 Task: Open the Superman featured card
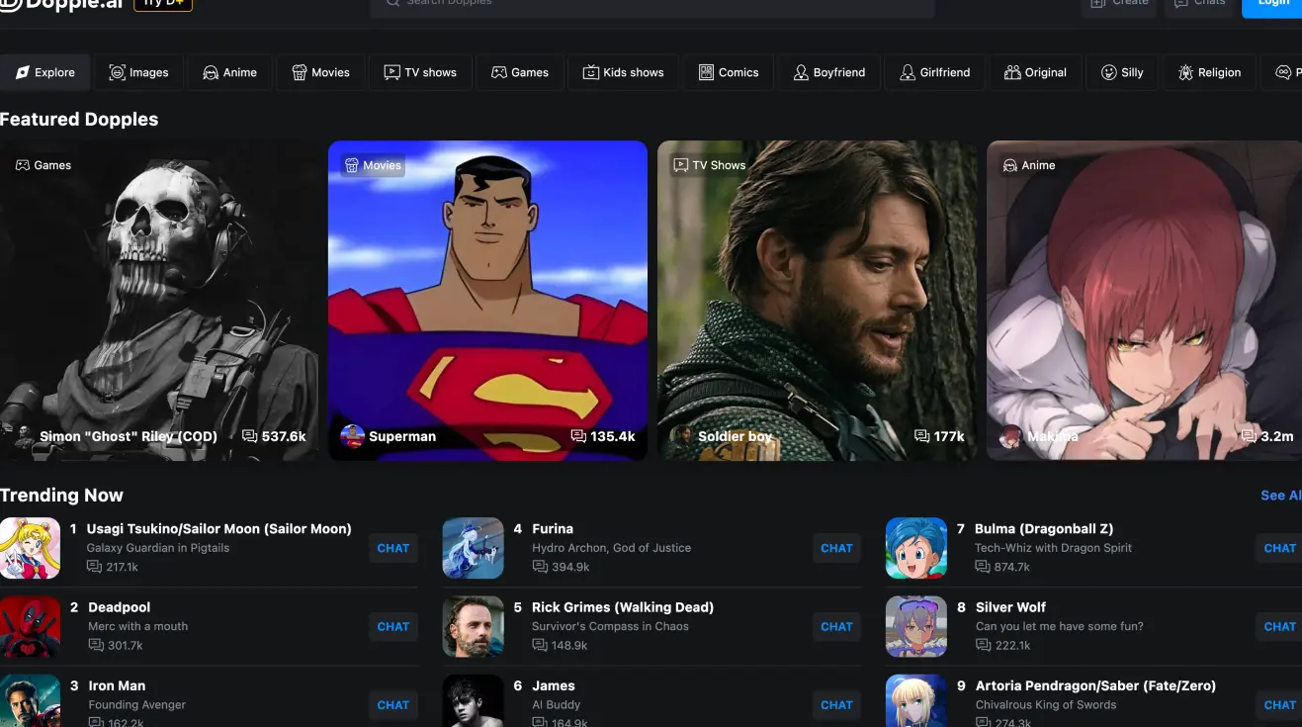click(487, 300)
